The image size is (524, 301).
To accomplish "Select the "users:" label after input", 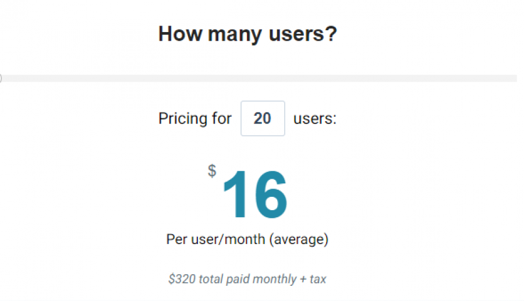I will click(315, 119).
